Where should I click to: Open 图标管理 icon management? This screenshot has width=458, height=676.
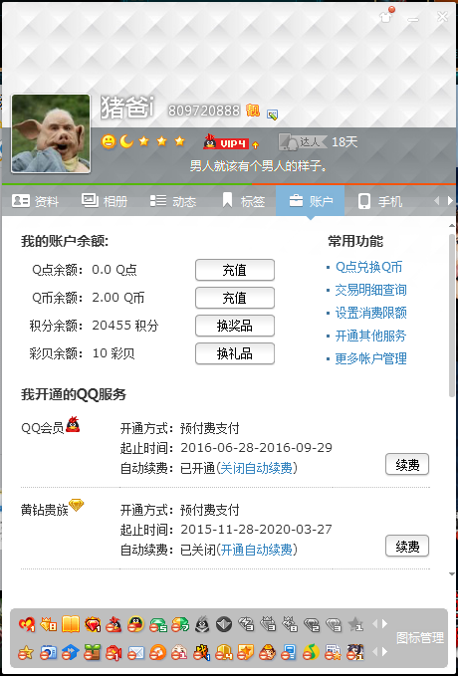coord(420,638)
